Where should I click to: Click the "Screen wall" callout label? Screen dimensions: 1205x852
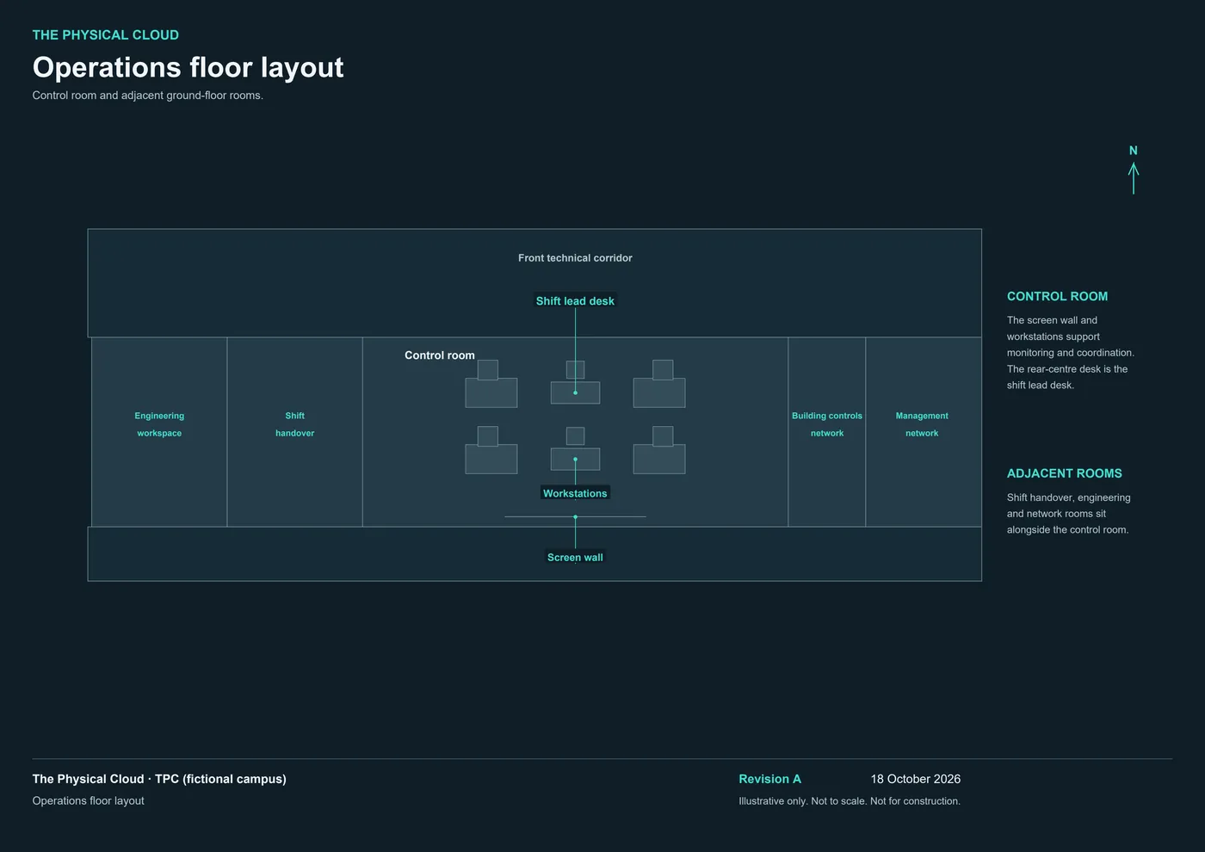tap(575, 558)
